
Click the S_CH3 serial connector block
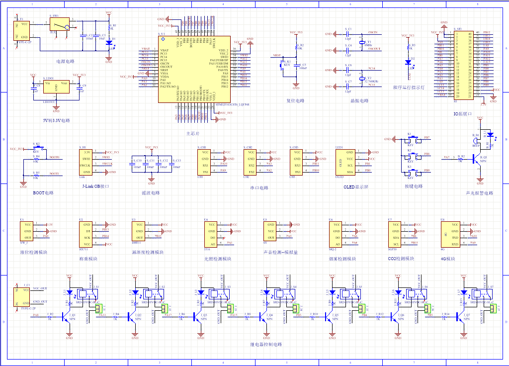click(296, 162)
